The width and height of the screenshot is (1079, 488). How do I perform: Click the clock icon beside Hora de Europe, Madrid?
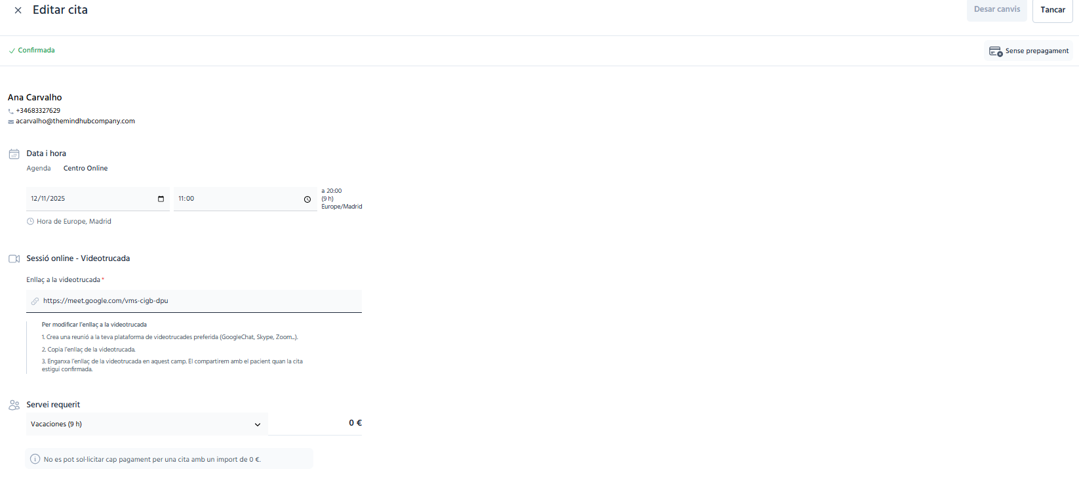coord(30,222)
